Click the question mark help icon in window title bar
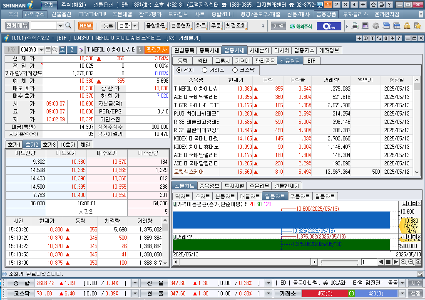 click(399, 38)
